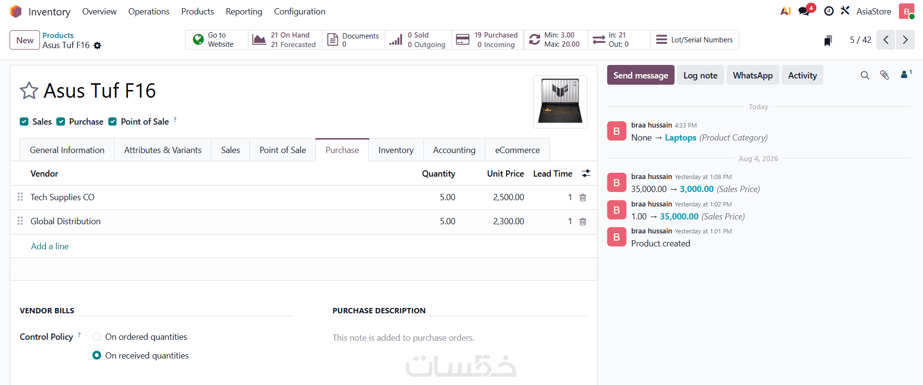Screen dimensions: 923x385
Task: Search messages in the chatter
Action: [865, 76]
